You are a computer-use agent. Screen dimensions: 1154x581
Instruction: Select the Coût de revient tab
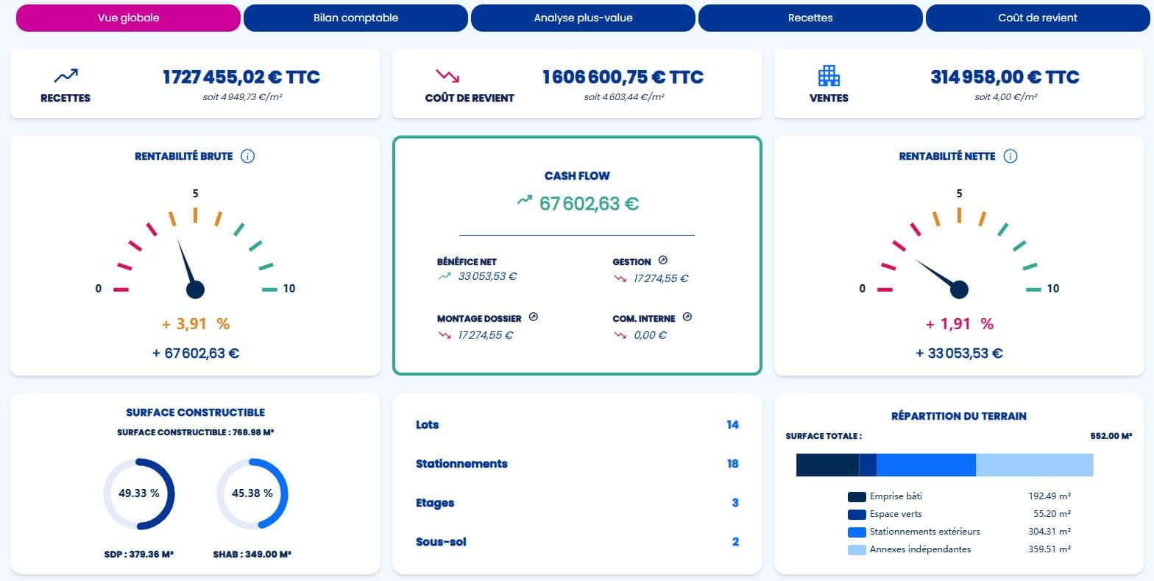coord(1038,18)
